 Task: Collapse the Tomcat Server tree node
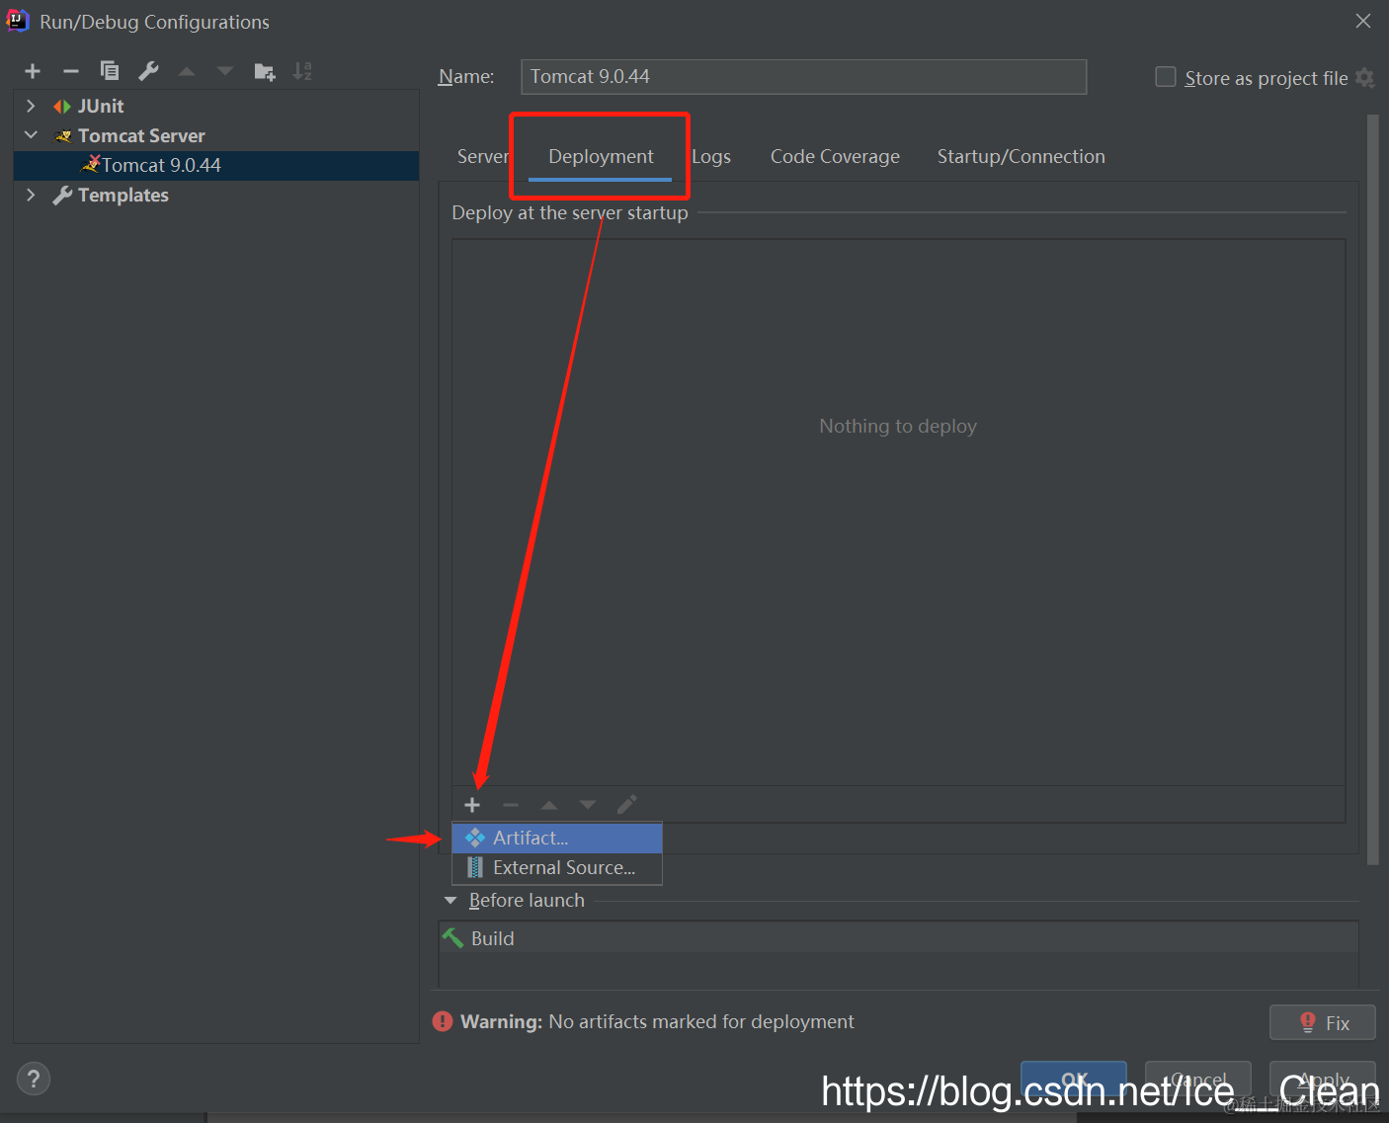coord(31,135)
